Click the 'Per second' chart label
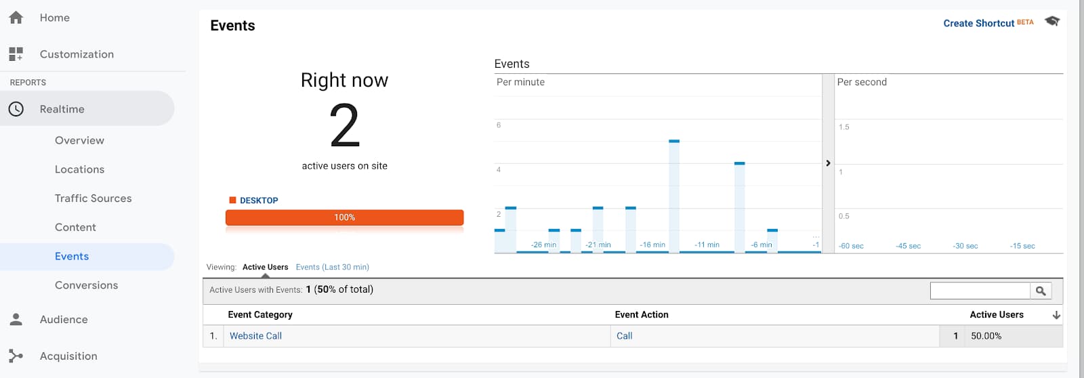 [862, 82]
